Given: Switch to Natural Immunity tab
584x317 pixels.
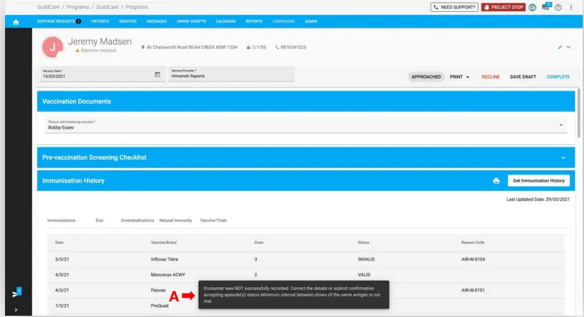Looking at the screenshot, I should (x=175, y=220).
